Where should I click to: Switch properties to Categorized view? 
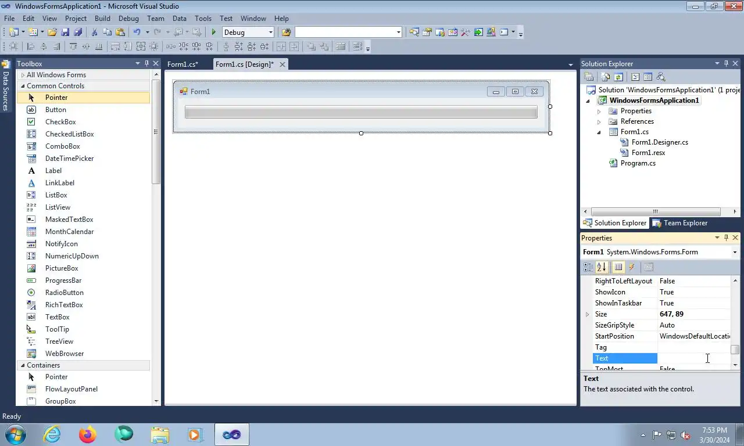tap(588, 267)
